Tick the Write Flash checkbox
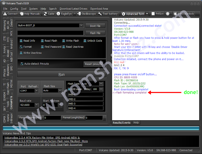Image resolution: width=202 pixels, height=154 pixels. pos(63,41)
